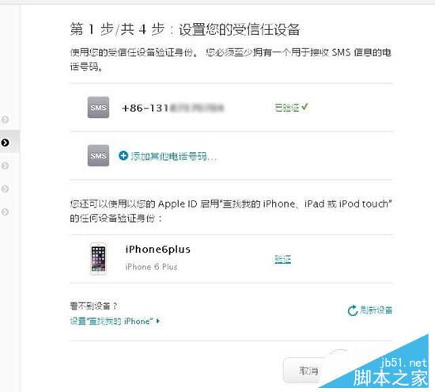Expand arrow after 查找我的 iPhone link
The image size is (435, 392).
coord(158,322)
